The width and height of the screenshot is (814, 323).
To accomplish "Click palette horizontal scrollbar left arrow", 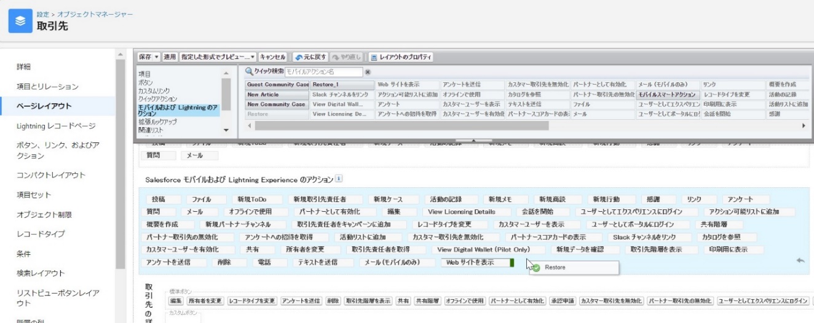I will pos(249,125).
